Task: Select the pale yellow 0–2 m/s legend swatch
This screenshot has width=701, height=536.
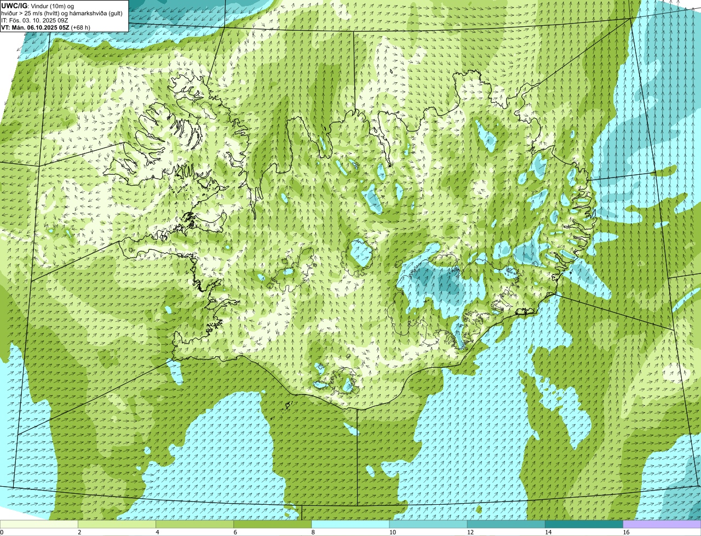Action: [x=39, y=524]
